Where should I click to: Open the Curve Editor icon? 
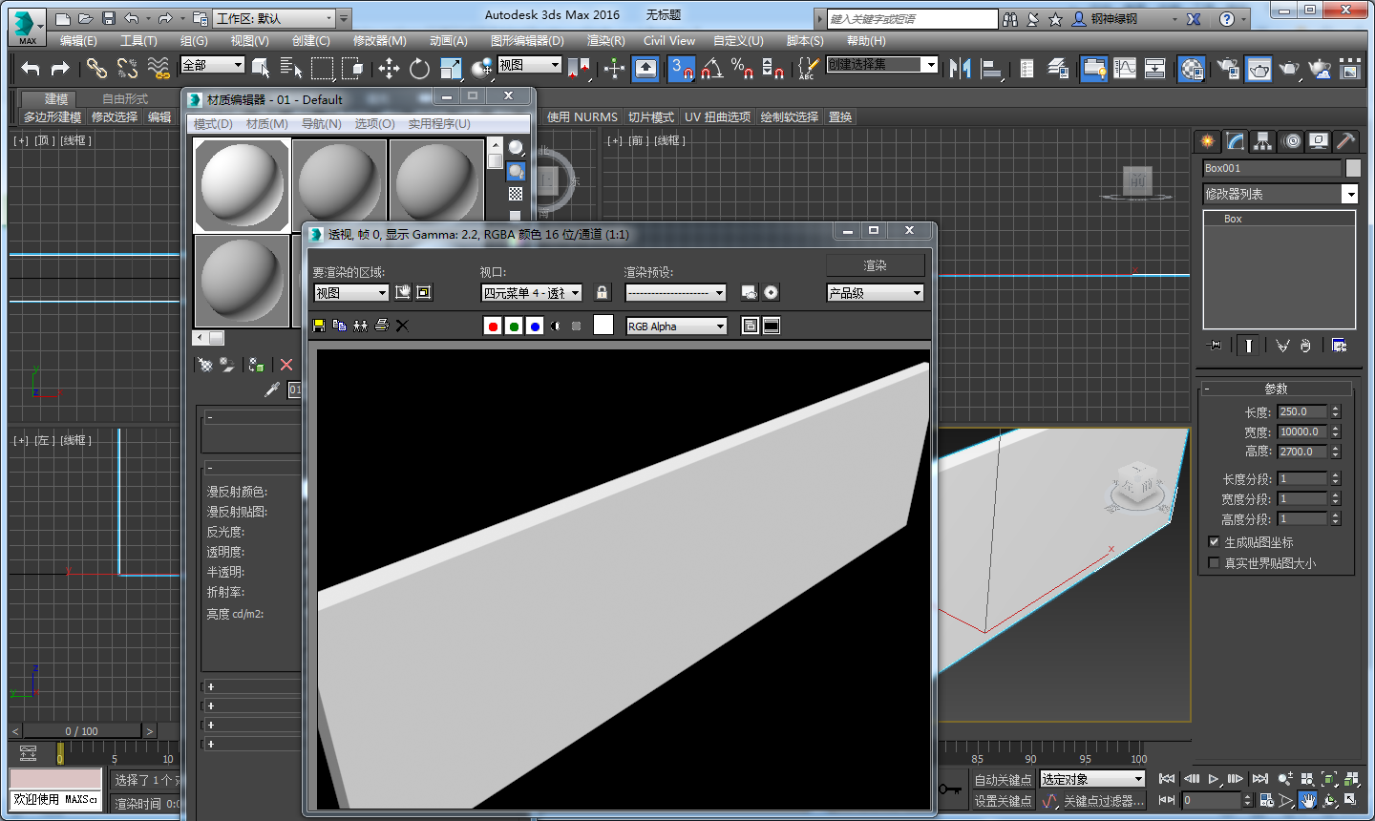click(1125, 68)
